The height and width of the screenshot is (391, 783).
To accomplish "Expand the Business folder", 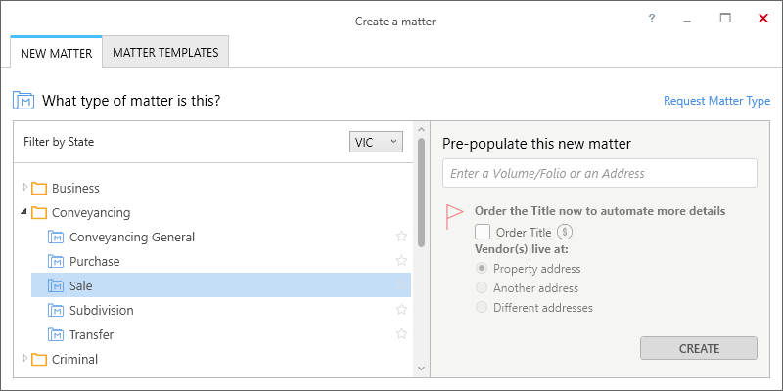I will click(24, 188).
